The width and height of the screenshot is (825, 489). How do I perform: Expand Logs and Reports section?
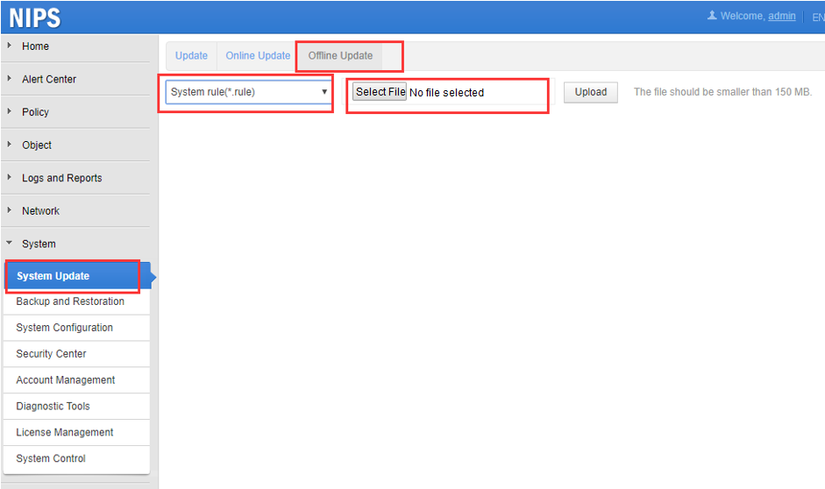61,178
